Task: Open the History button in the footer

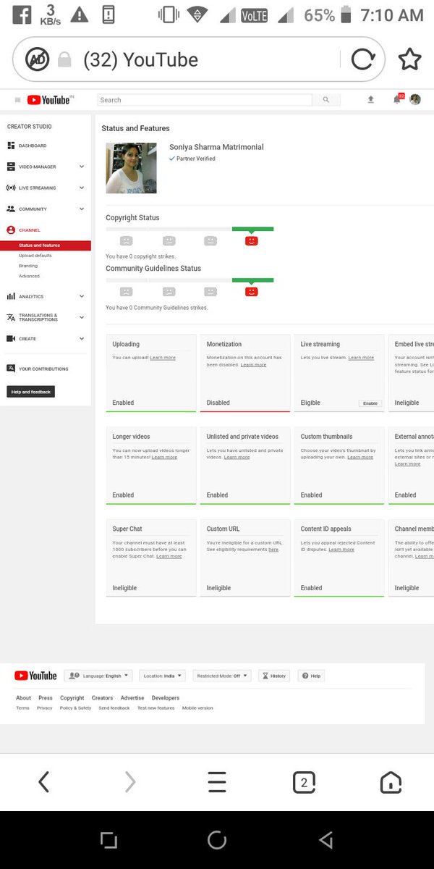Action: pyautogui.click(x=273, y=676)
